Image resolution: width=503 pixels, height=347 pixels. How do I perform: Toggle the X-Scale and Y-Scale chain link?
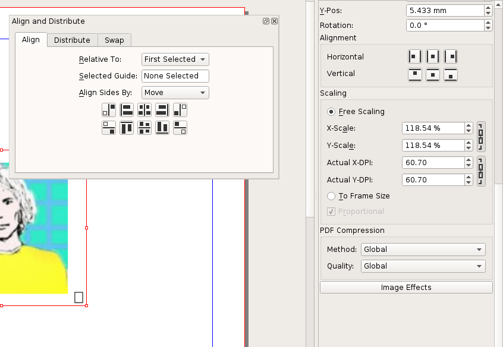tap(481, 137)
